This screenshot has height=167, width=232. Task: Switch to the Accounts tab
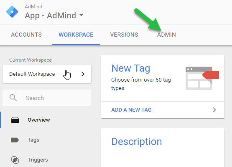tap(26, 35)
